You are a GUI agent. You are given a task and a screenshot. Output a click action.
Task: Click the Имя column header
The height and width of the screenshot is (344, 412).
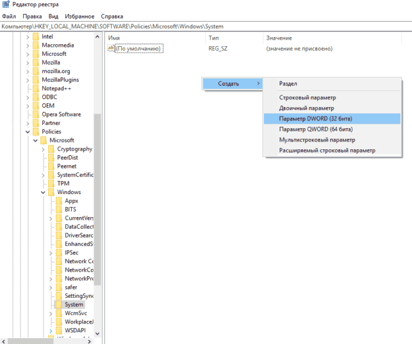tap(156, 38)
